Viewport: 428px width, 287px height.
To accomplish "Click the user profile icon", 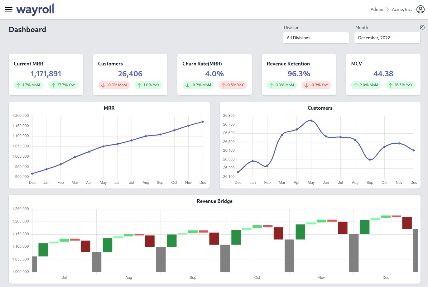I will click(x=421, y=9).
